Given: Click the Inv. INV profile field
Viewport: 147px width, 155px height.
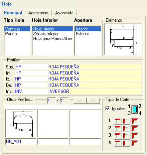Looking at the screenshot, I should [x=31, y=91].
